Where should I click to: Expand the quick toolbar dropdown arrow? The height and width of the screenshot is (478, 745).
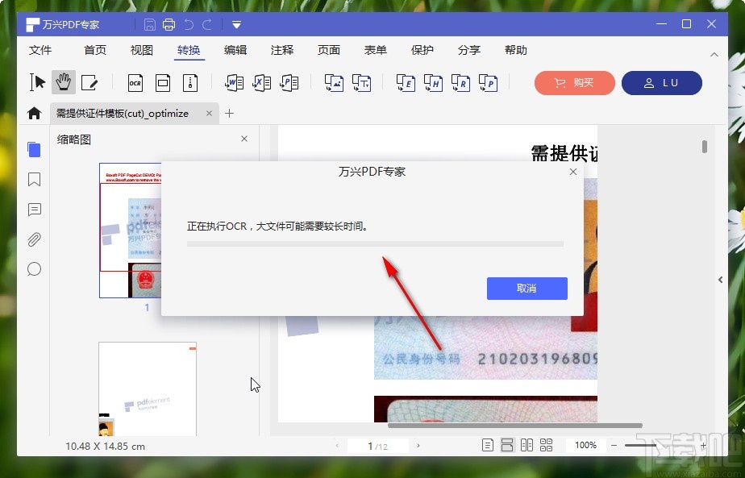[235, 24]
